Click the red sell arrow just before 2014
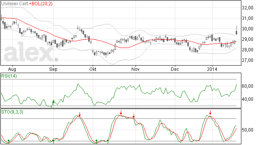Screen dimensions: 259x145 point(210,112)
